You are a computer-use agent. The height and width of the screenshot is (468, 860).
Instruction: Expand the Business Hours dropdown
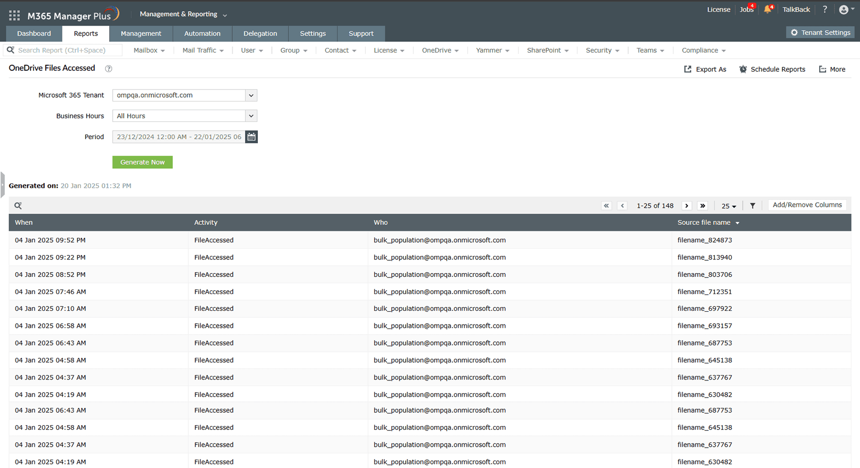tap(251, 116)
